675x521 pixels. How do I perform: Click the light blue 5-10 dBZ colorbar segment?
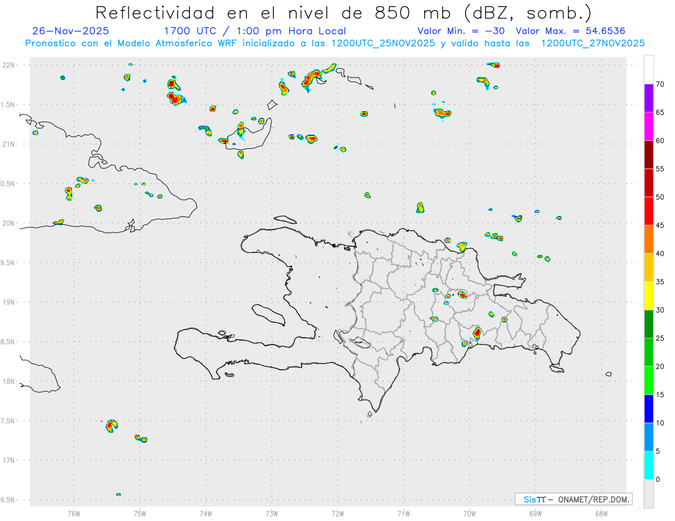tap(649, 437)
